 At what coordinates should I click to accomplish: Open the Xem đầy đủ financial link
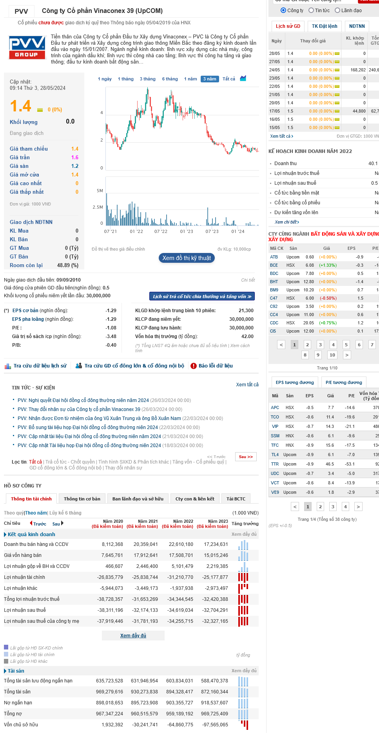click(133, 635)
